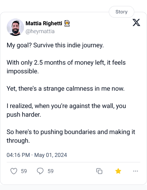Visit the @heymattia handle

click(40, 32)
